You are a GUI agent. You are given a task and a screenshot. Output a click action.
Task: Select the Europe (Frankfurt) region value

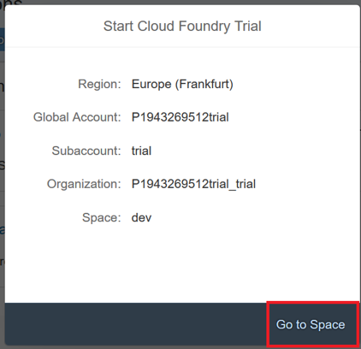[x=182, y=84]
